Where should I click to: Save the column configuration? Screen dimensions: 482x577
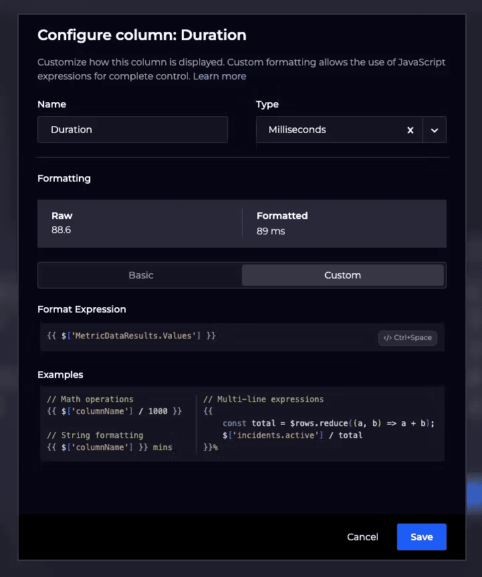[422, 537]
